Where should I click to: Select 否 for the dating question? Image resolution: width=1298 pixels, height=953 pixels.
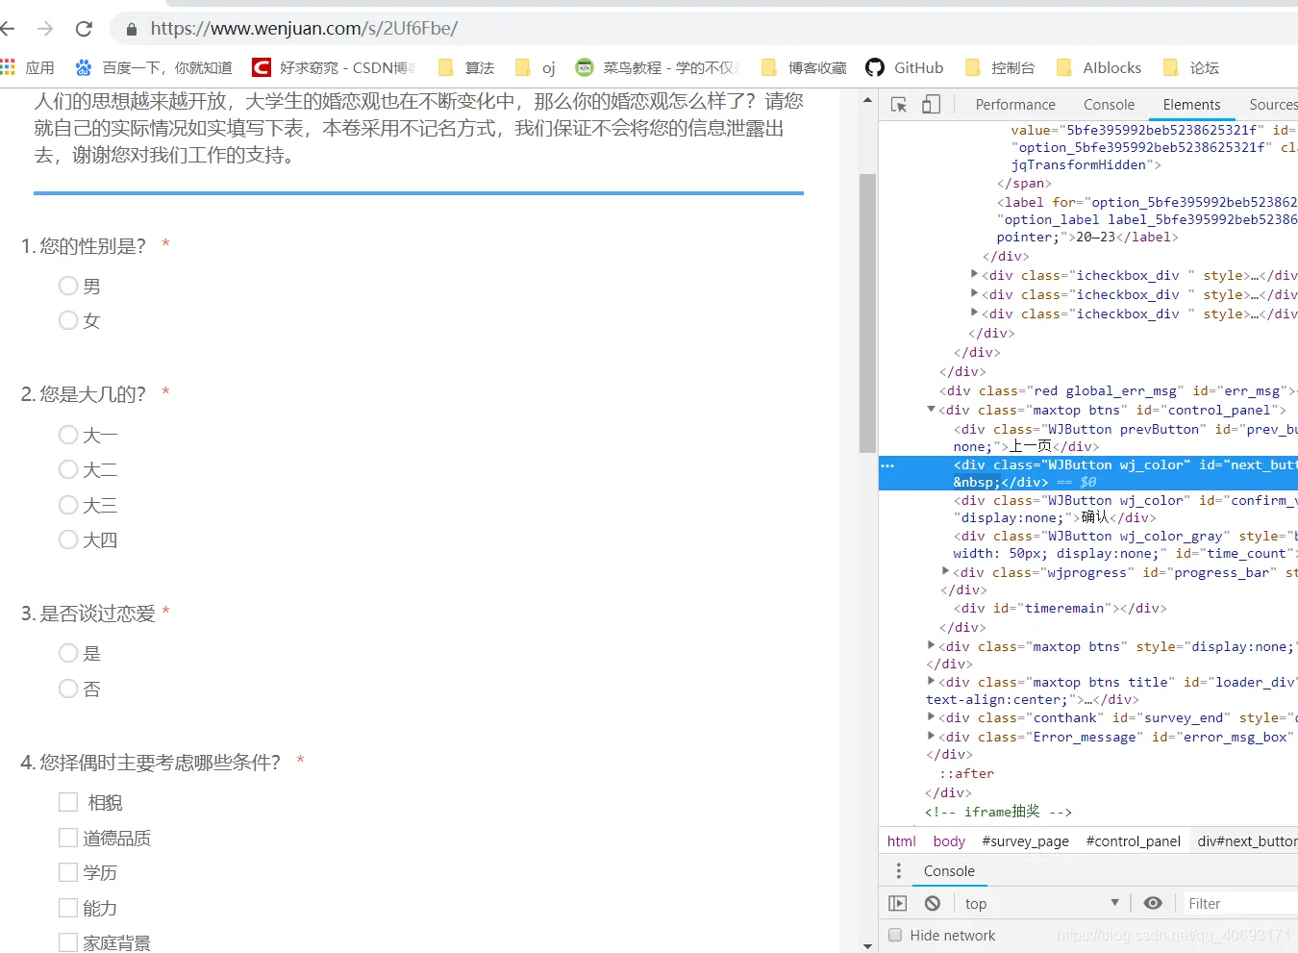pyautogui.click(x=68, y=689)
